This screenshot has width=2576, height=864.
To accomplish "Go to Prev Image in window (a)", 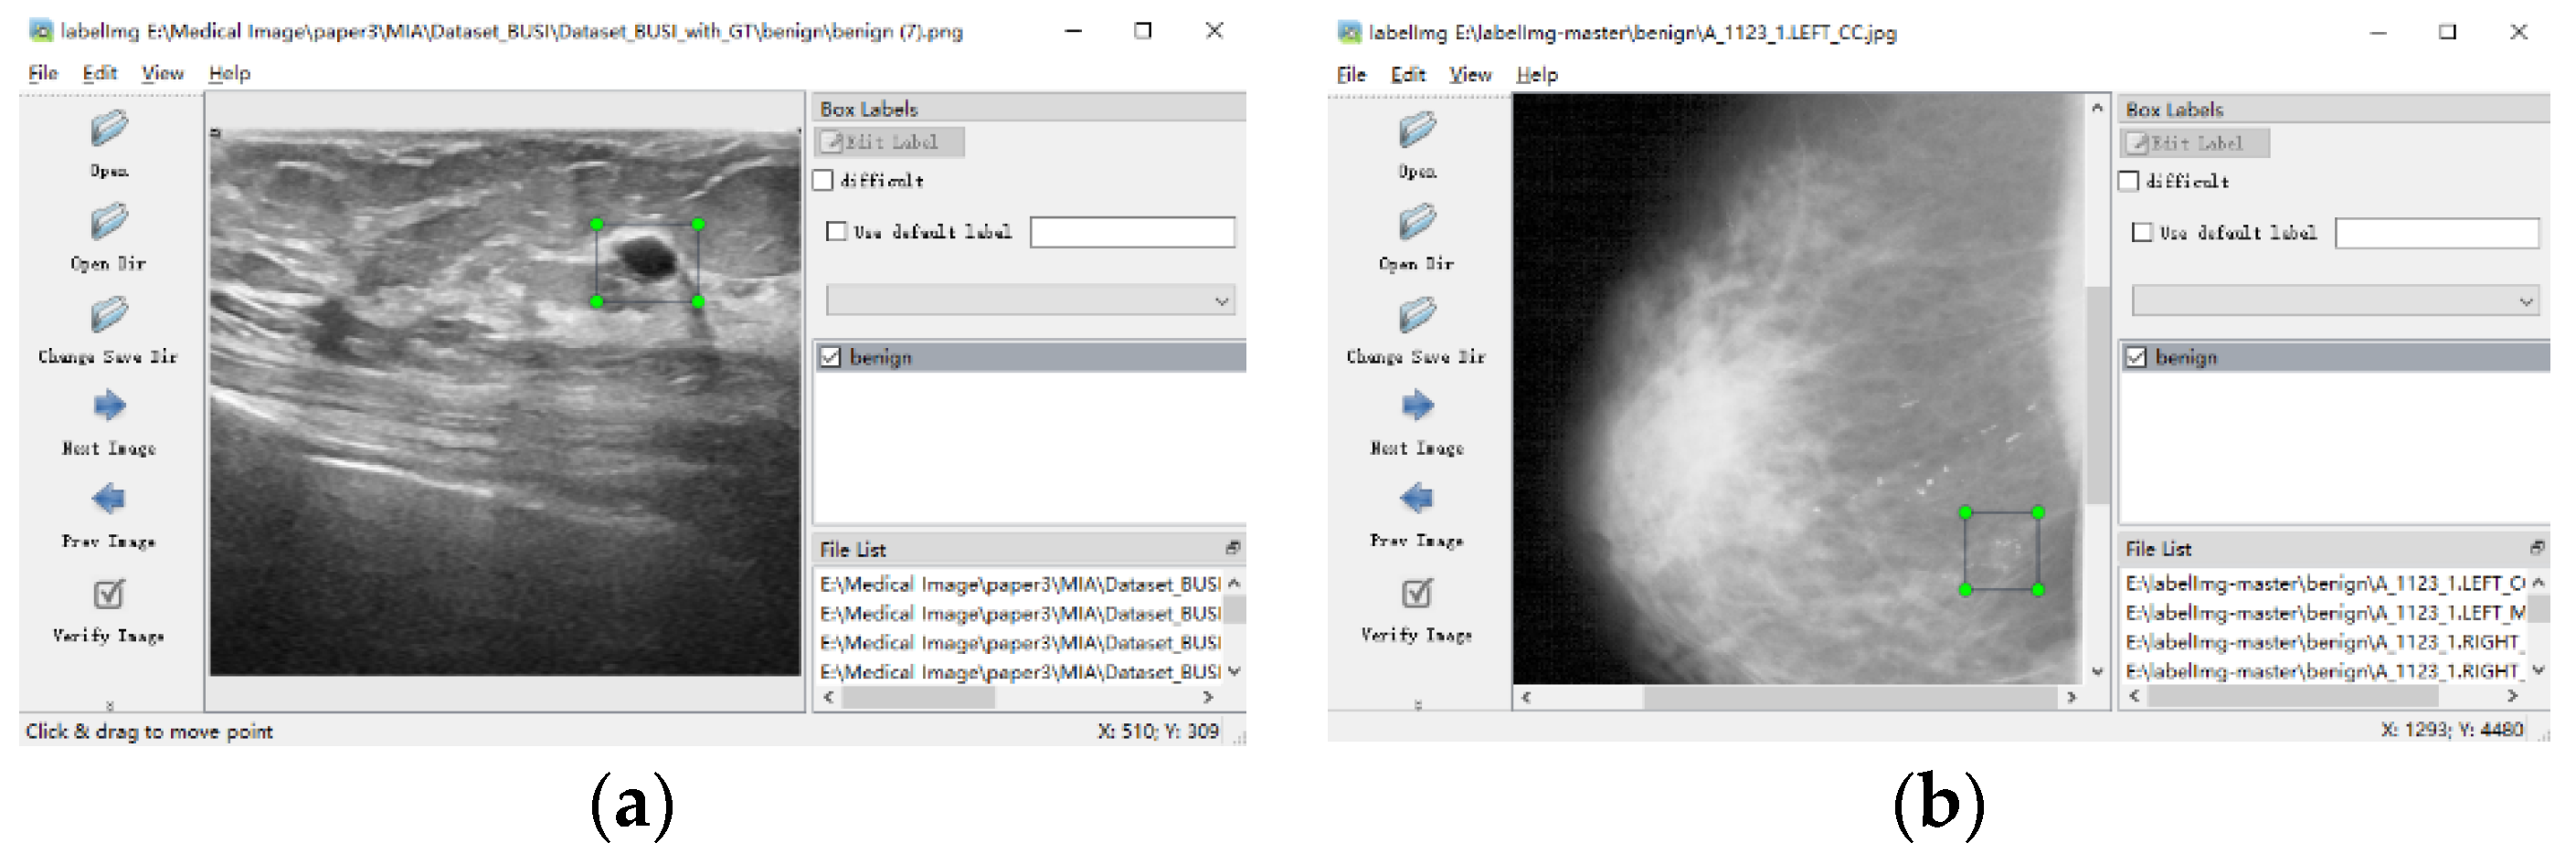I will 109,498.
